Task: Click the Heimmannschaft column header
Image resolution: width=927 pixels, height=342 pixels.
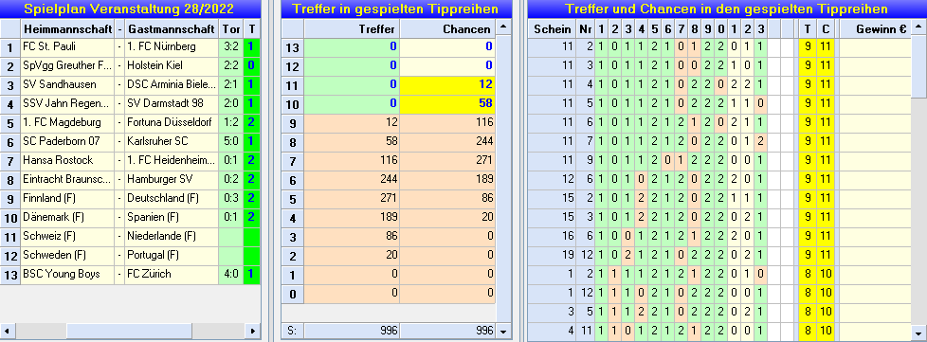Action: [x=67, y=29]
